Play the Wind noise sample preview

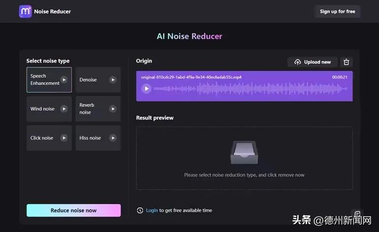(x=64, y=109)
